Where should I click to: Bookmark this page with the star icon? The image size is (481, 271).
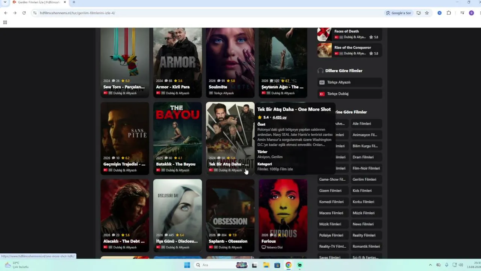click(427, 13)
